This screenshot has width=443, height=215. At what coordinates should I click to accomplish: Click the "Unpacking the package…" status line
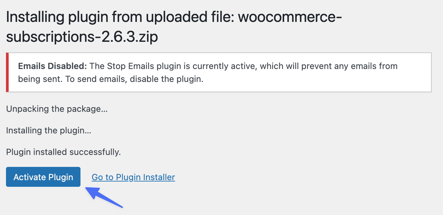[x=57, y=109]
